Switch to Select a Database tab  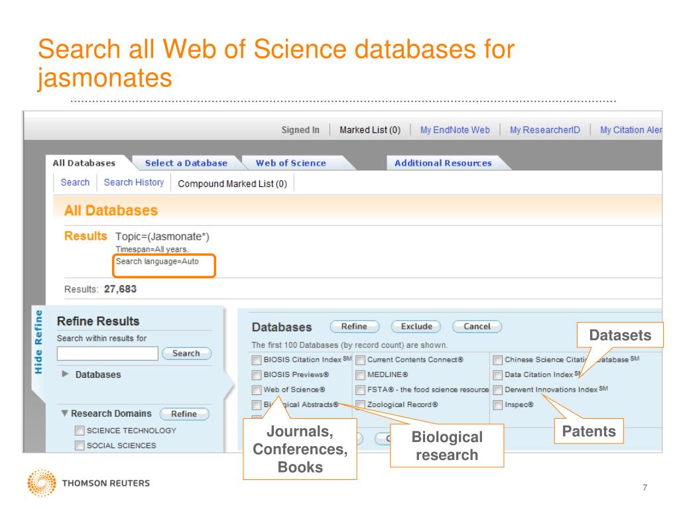[x=186, y=163]
